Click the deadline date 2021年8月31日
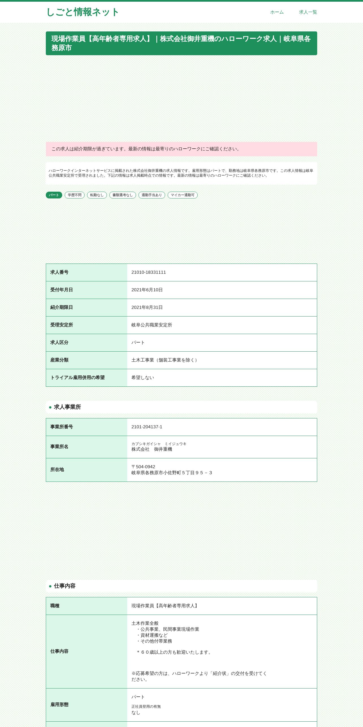This screenshot has height=727, width=363. 147,307
